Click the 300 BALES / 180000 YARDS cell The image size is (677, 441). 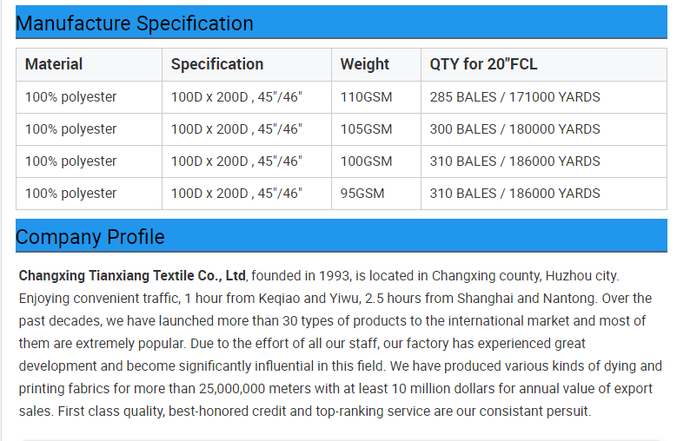(514, 129)
